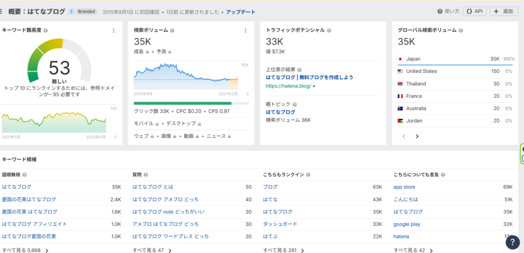Click the help icon beside こちらもランクイン
524x253 pixels.
308,174
